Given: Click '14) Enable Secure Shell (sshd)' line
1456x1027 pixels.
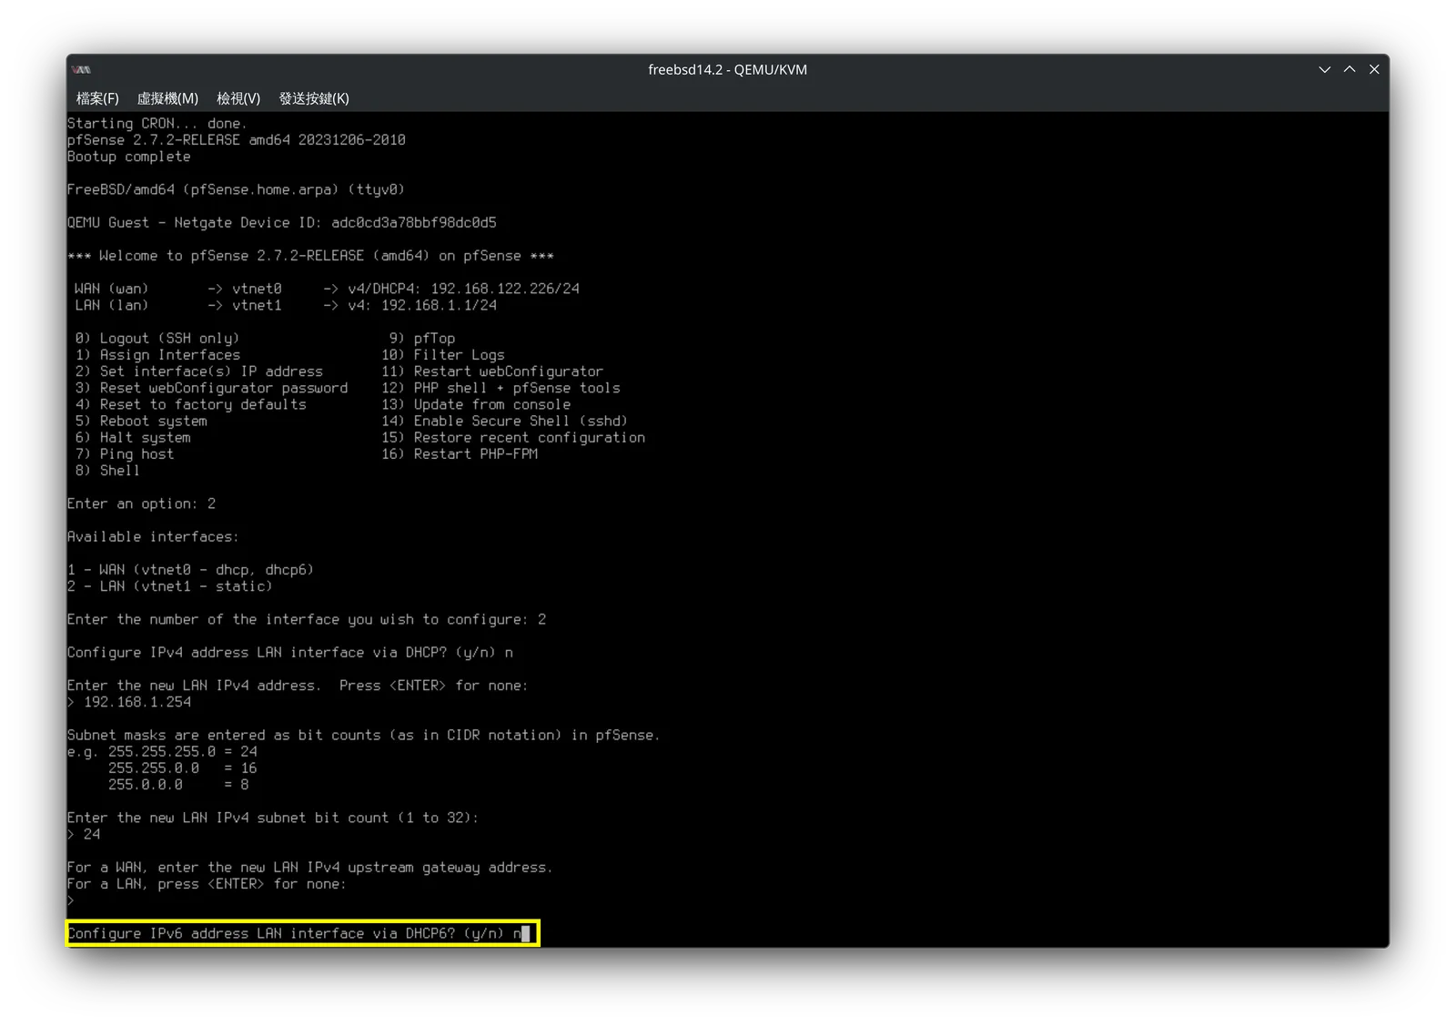Looking at the screenshot, I should pos(505,421).
